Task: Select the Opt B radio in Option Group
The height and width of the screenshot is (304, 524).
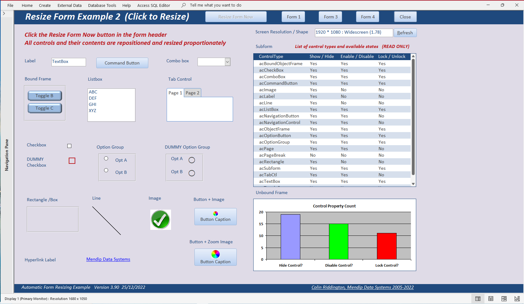Action: click(106, 170)
